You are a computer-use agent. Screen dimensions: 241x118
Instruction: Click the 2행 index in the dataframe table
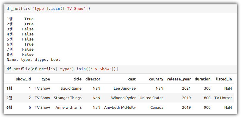pyautogui.click(x=9, y=98)
